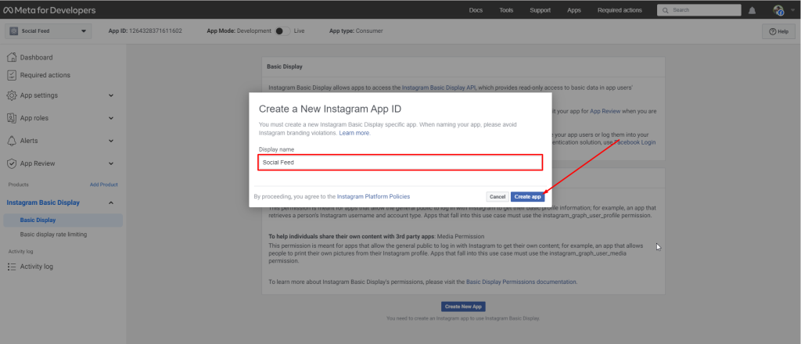Open the user profile avatar menu
Image resolution: width=801 pixels, height=344 pixels.
pos(778,10)
